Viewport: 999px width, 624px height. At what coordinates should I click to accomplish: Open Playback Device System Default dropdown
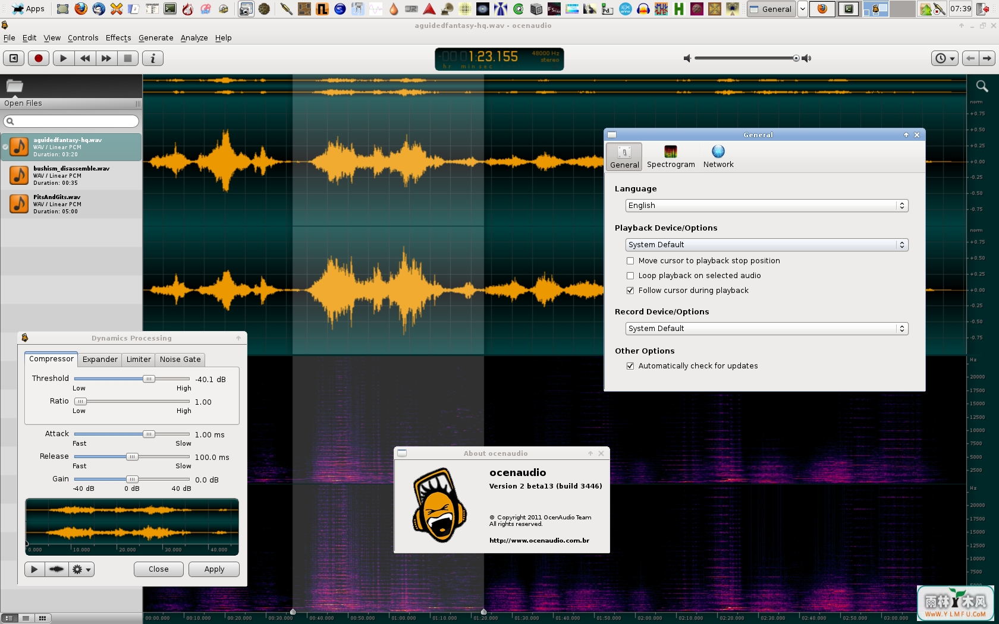pos(767,245)
